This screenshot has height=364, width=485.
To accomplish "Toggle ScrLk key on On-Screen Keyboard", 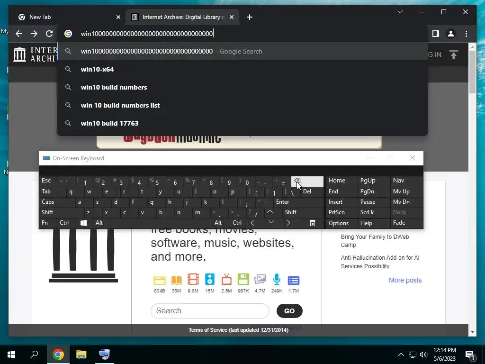I will (373, 212).
